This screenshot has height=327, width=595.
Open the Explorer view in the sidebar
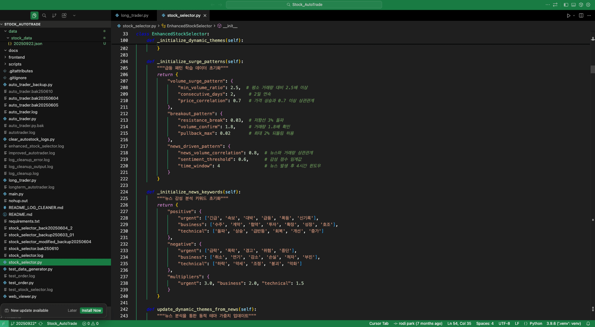(x=34, y=16)
